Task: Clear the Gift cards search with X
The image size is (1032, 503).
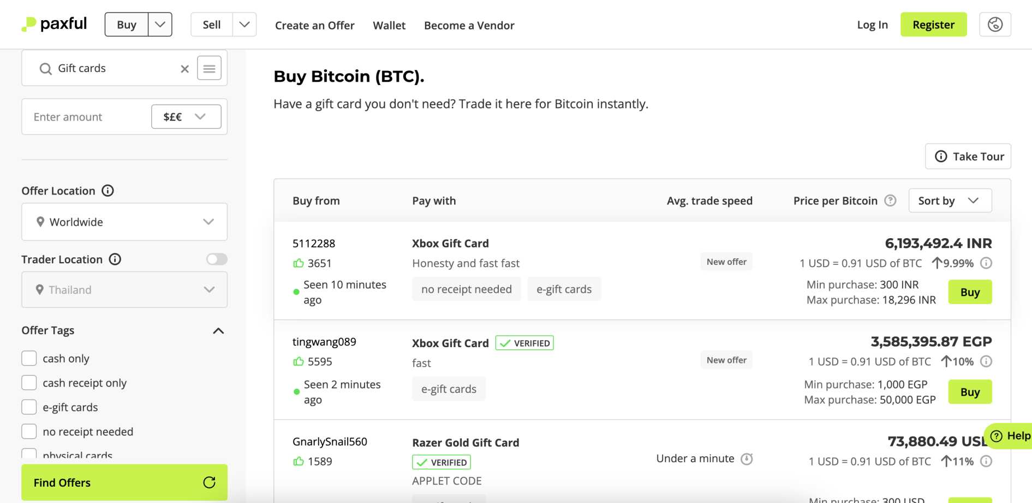Action: click(x=184, y=69)
